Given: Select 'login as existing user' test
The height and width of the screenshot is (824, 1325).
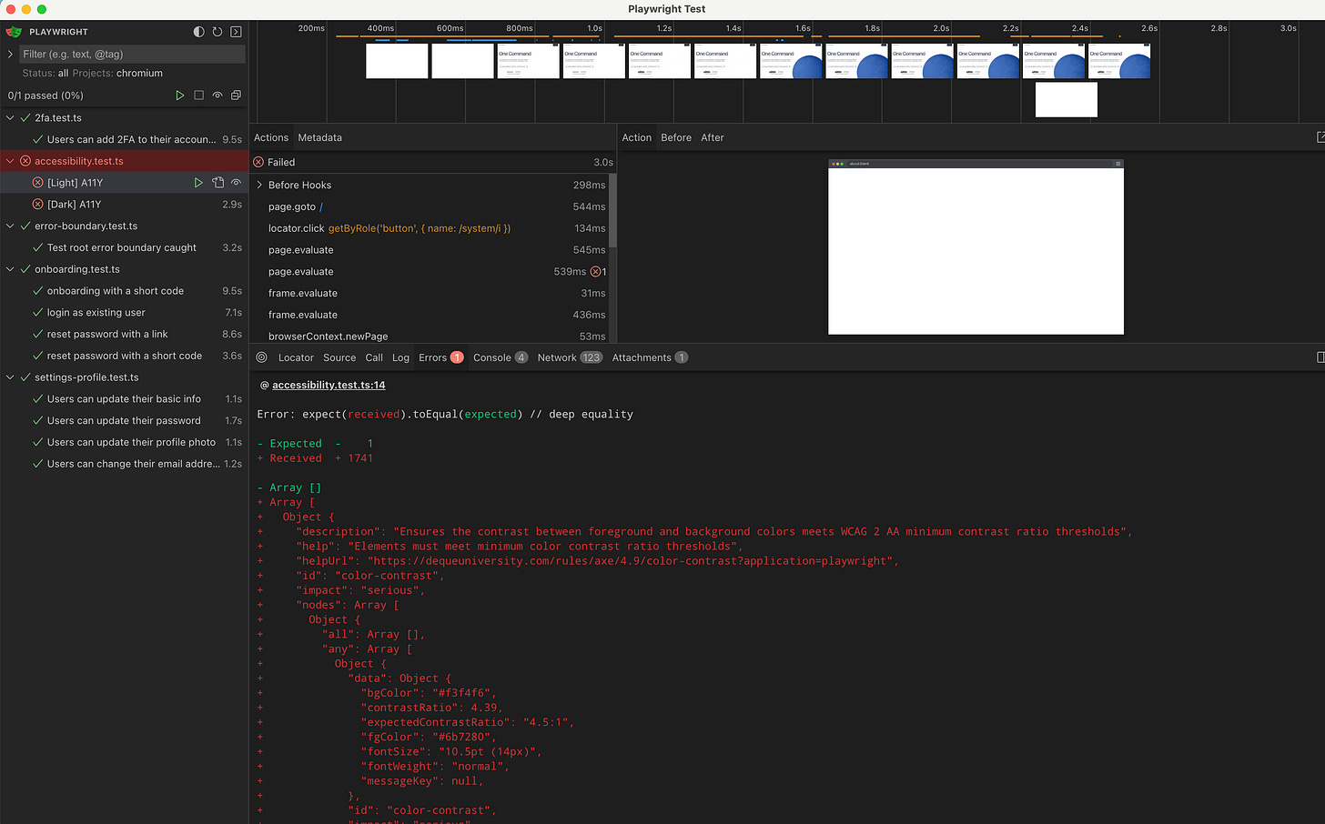Looking at the screenshot, I should (124, 313).
